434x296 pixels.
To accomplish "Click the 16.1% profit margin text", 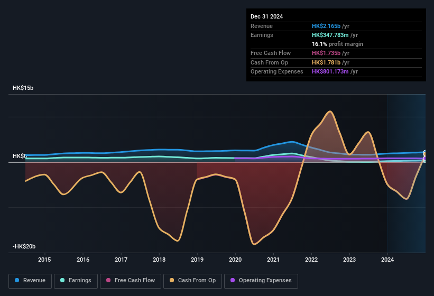I will [x=337, y=44].
